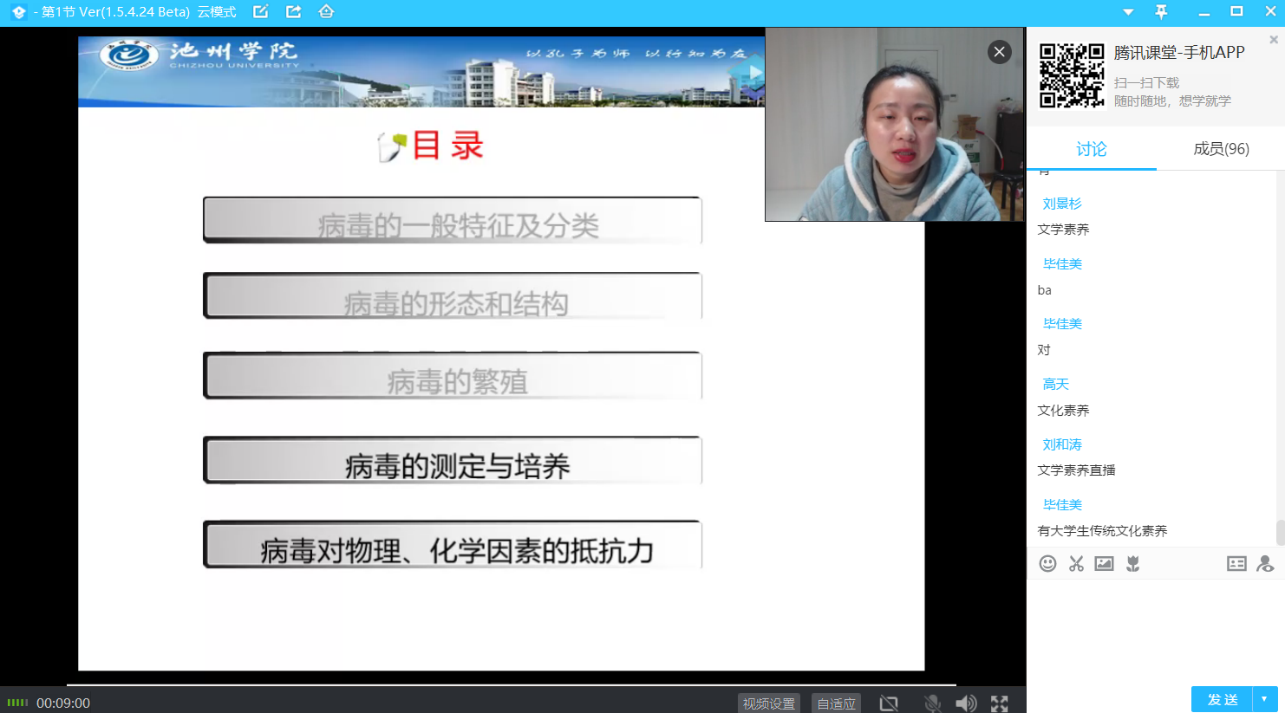
Task: Toggle the crossed-out screen icon in the player bar
Action: (x=889, y=703)
